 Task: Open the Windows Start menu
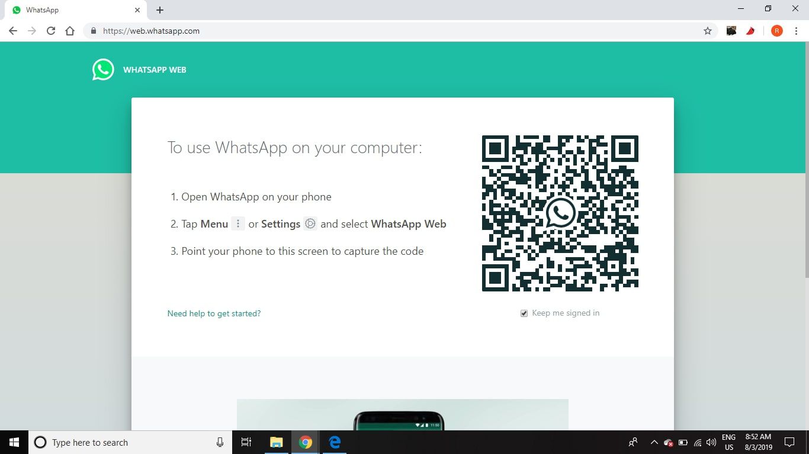14,442
